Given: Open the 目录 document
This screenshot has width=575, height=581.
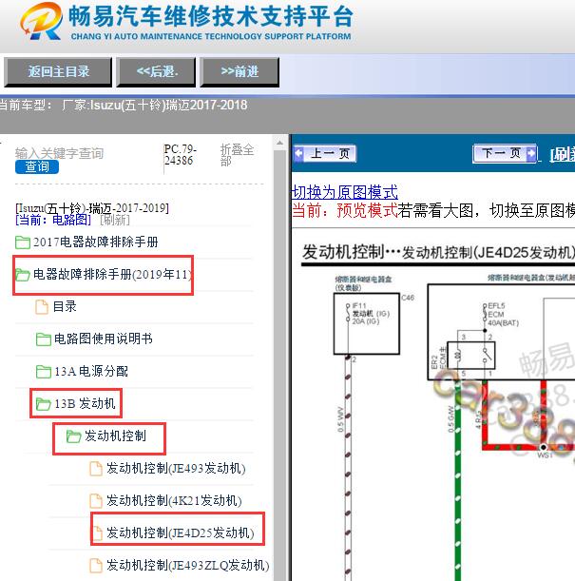Looking at the screenshot, I should pyautogui.click(x=65, y=306).
